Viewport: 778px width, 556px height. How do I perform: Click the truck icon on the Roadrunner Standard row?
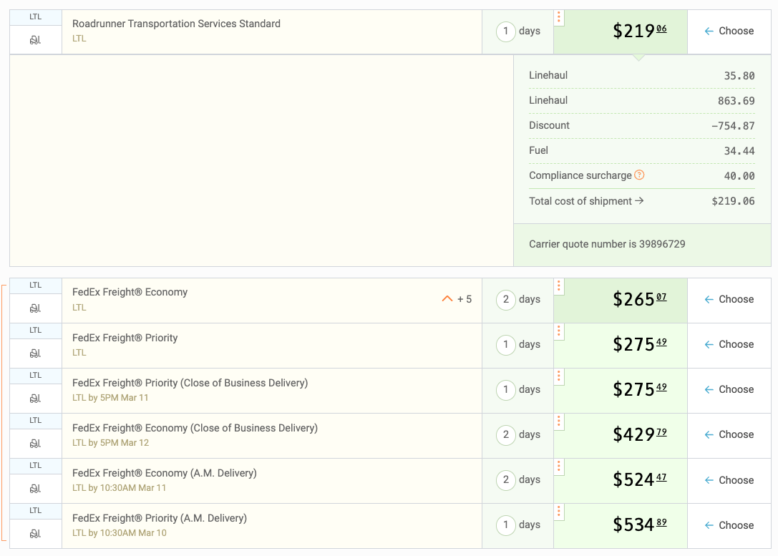(x=35, y=40)
